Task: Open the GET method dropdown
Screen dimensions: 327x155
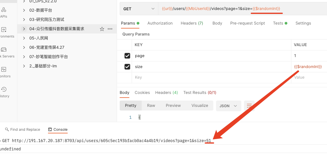Action: coord(139,9)
